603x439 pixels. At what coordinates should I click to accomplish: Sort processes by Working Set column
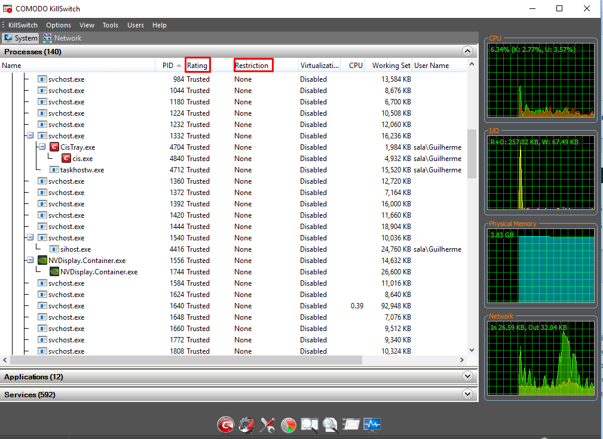391,66
